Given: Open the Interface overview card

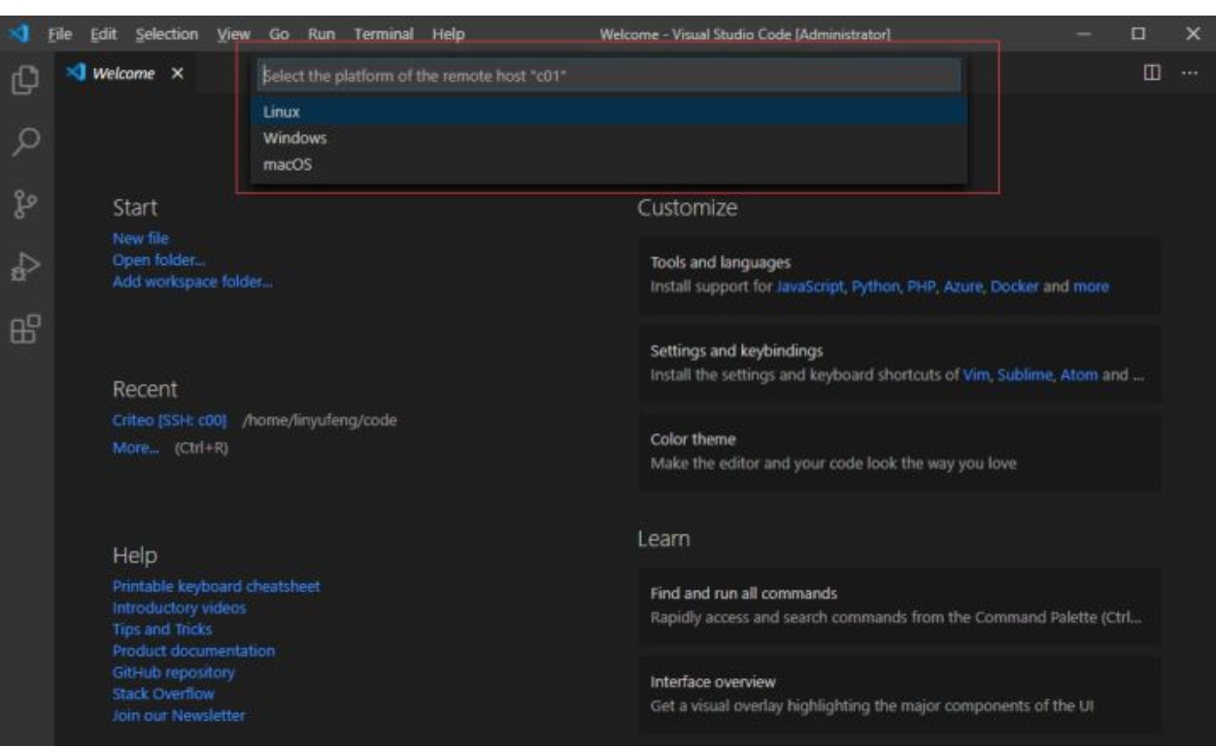Looking at the screenshot, I should (x=899, y=694).
